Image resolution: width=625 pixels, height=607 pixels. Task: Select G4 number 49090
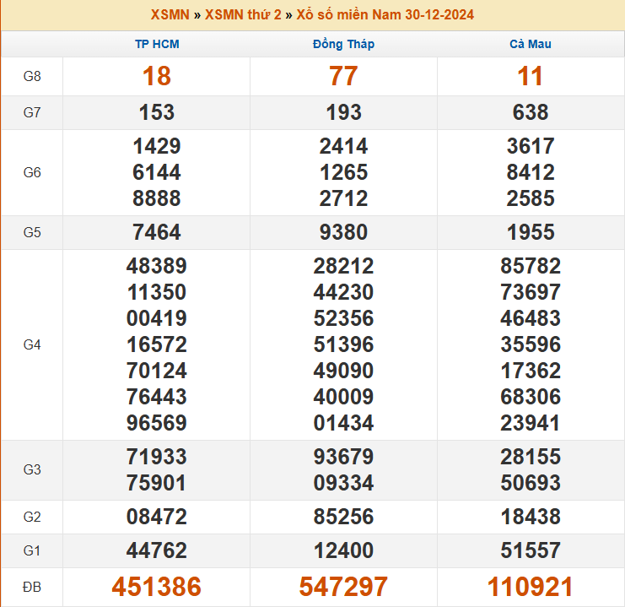pos(343,371)
